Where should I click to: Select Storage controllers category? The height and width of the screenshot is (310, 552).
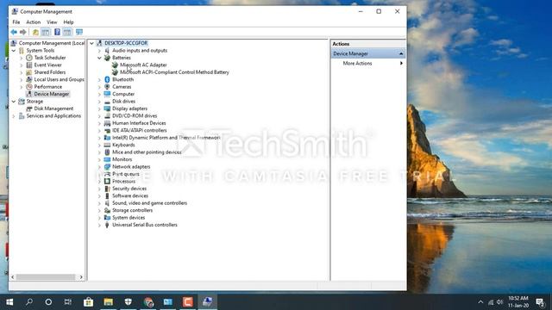132,210
